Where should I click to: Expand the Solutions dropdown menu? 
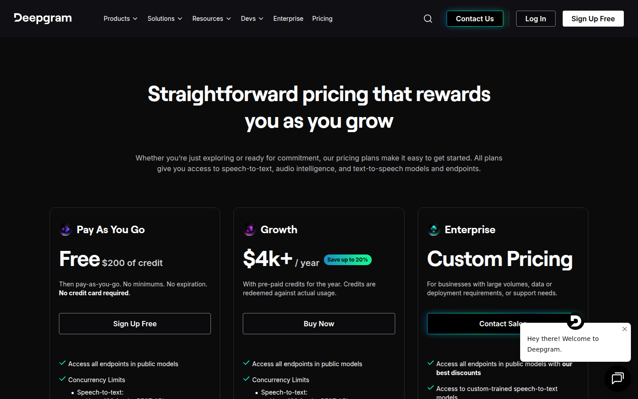click(x=165, y=19)
